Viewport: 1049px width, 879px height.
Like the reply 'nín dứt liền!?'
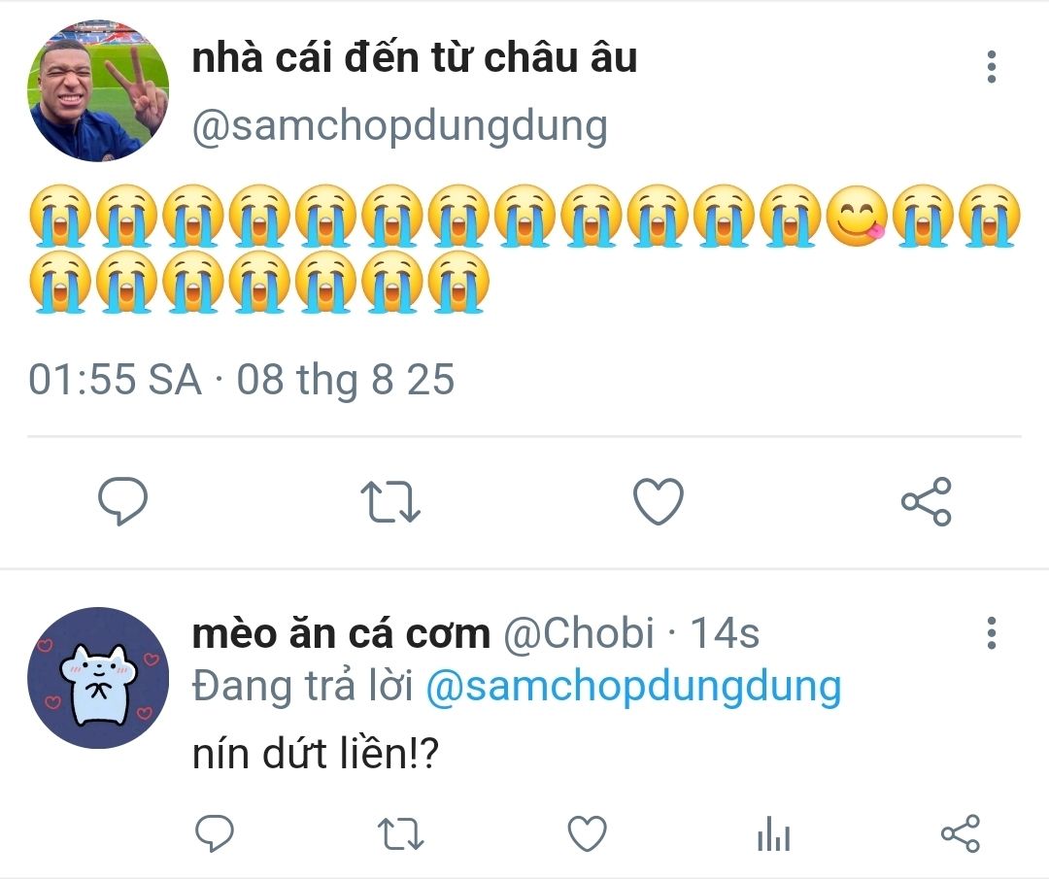pos(587,833)
